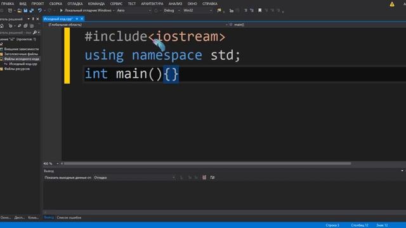Image resolution: width=406 pixels, height=228 pixels.
Task: Click the editor horizontal scrollbar
Action: pyautogui.click(x=207, y=163)
